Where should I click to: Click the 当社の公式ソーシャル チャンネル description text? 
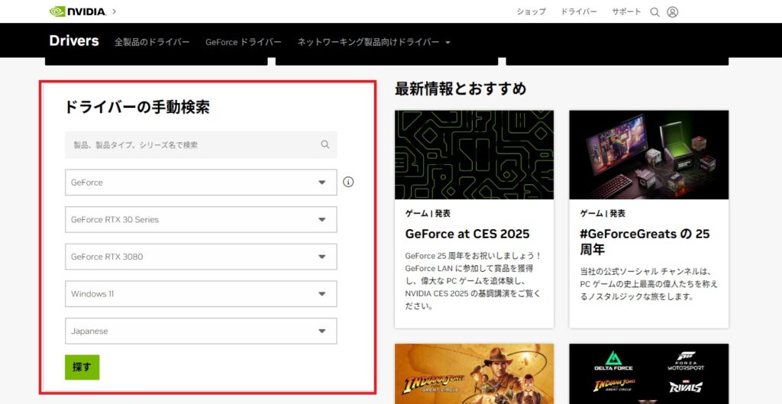pos(648,284)
